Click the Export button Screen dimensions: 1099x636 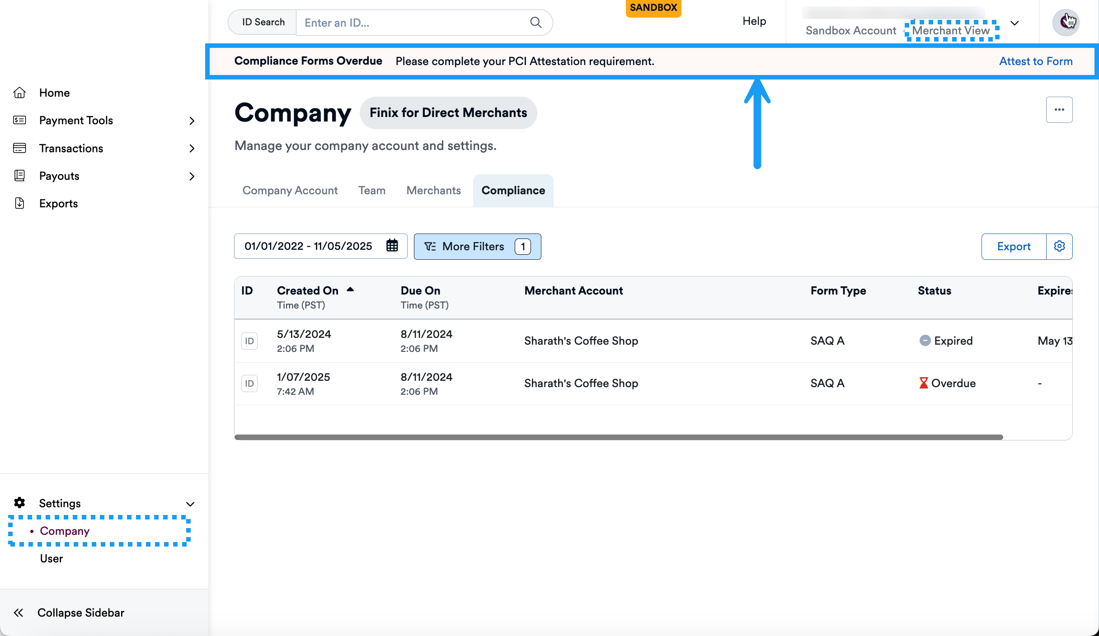(1014, 246)
